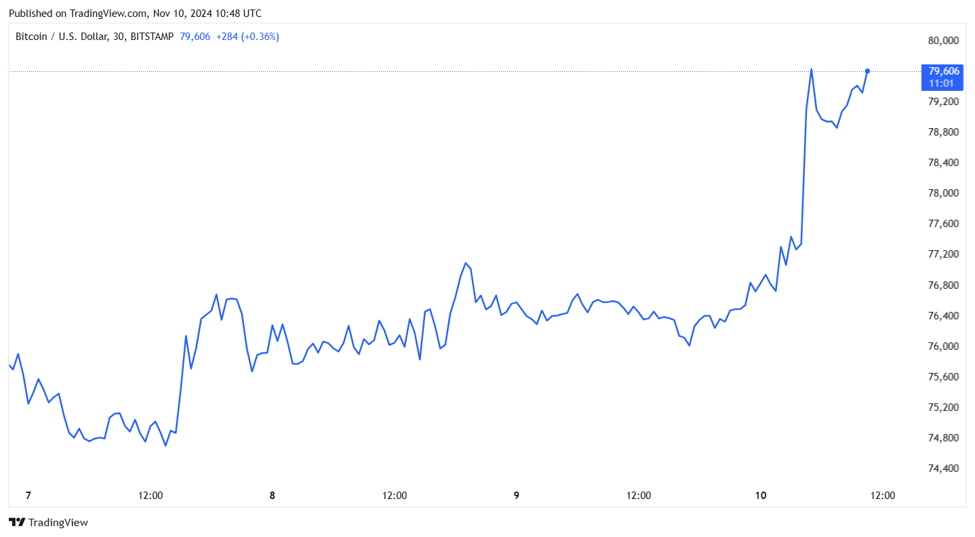Click the blue 79,606 current price tag
Viewport: 975px width, 537px height.
(943, 71)
